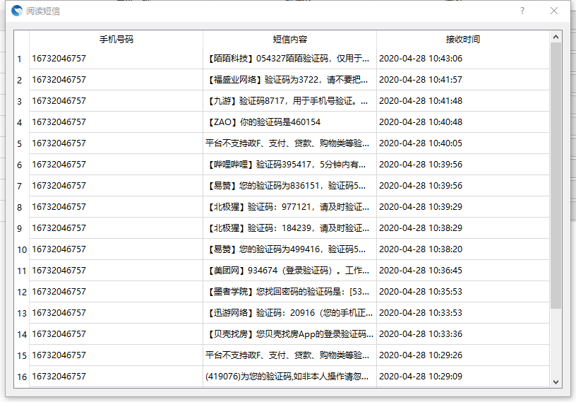Select the 北极狸 验证码 977121 message
The width and height of the screenshot is (576, 402).
coord(289,207)
